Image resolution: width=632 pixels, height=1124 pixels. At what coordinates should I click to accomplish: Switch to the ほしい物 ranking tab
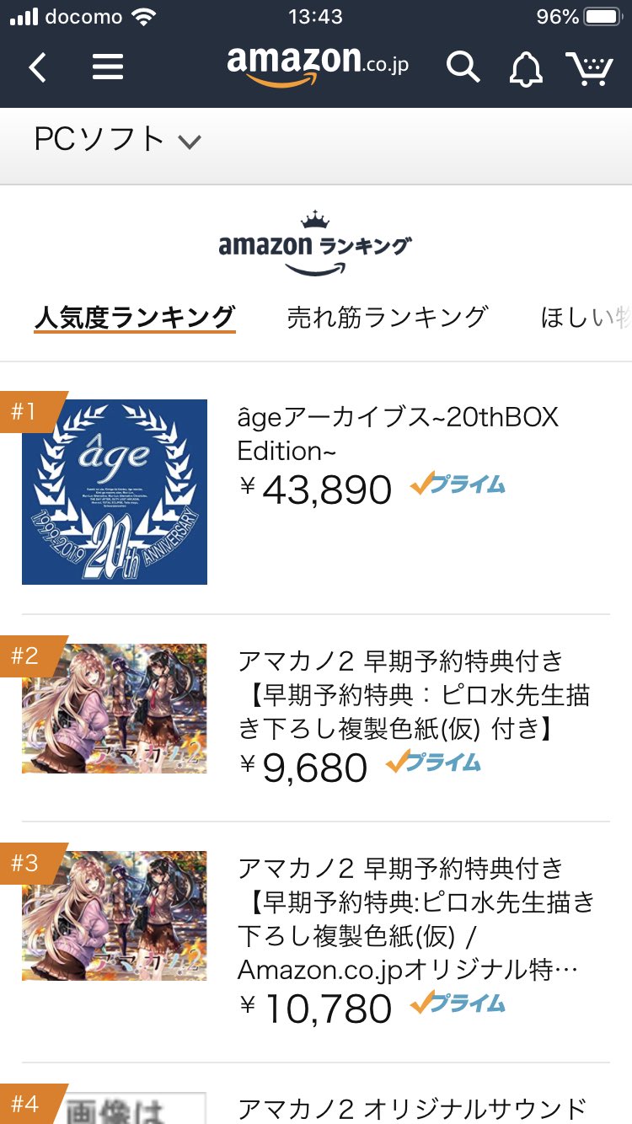pos(585,318)
